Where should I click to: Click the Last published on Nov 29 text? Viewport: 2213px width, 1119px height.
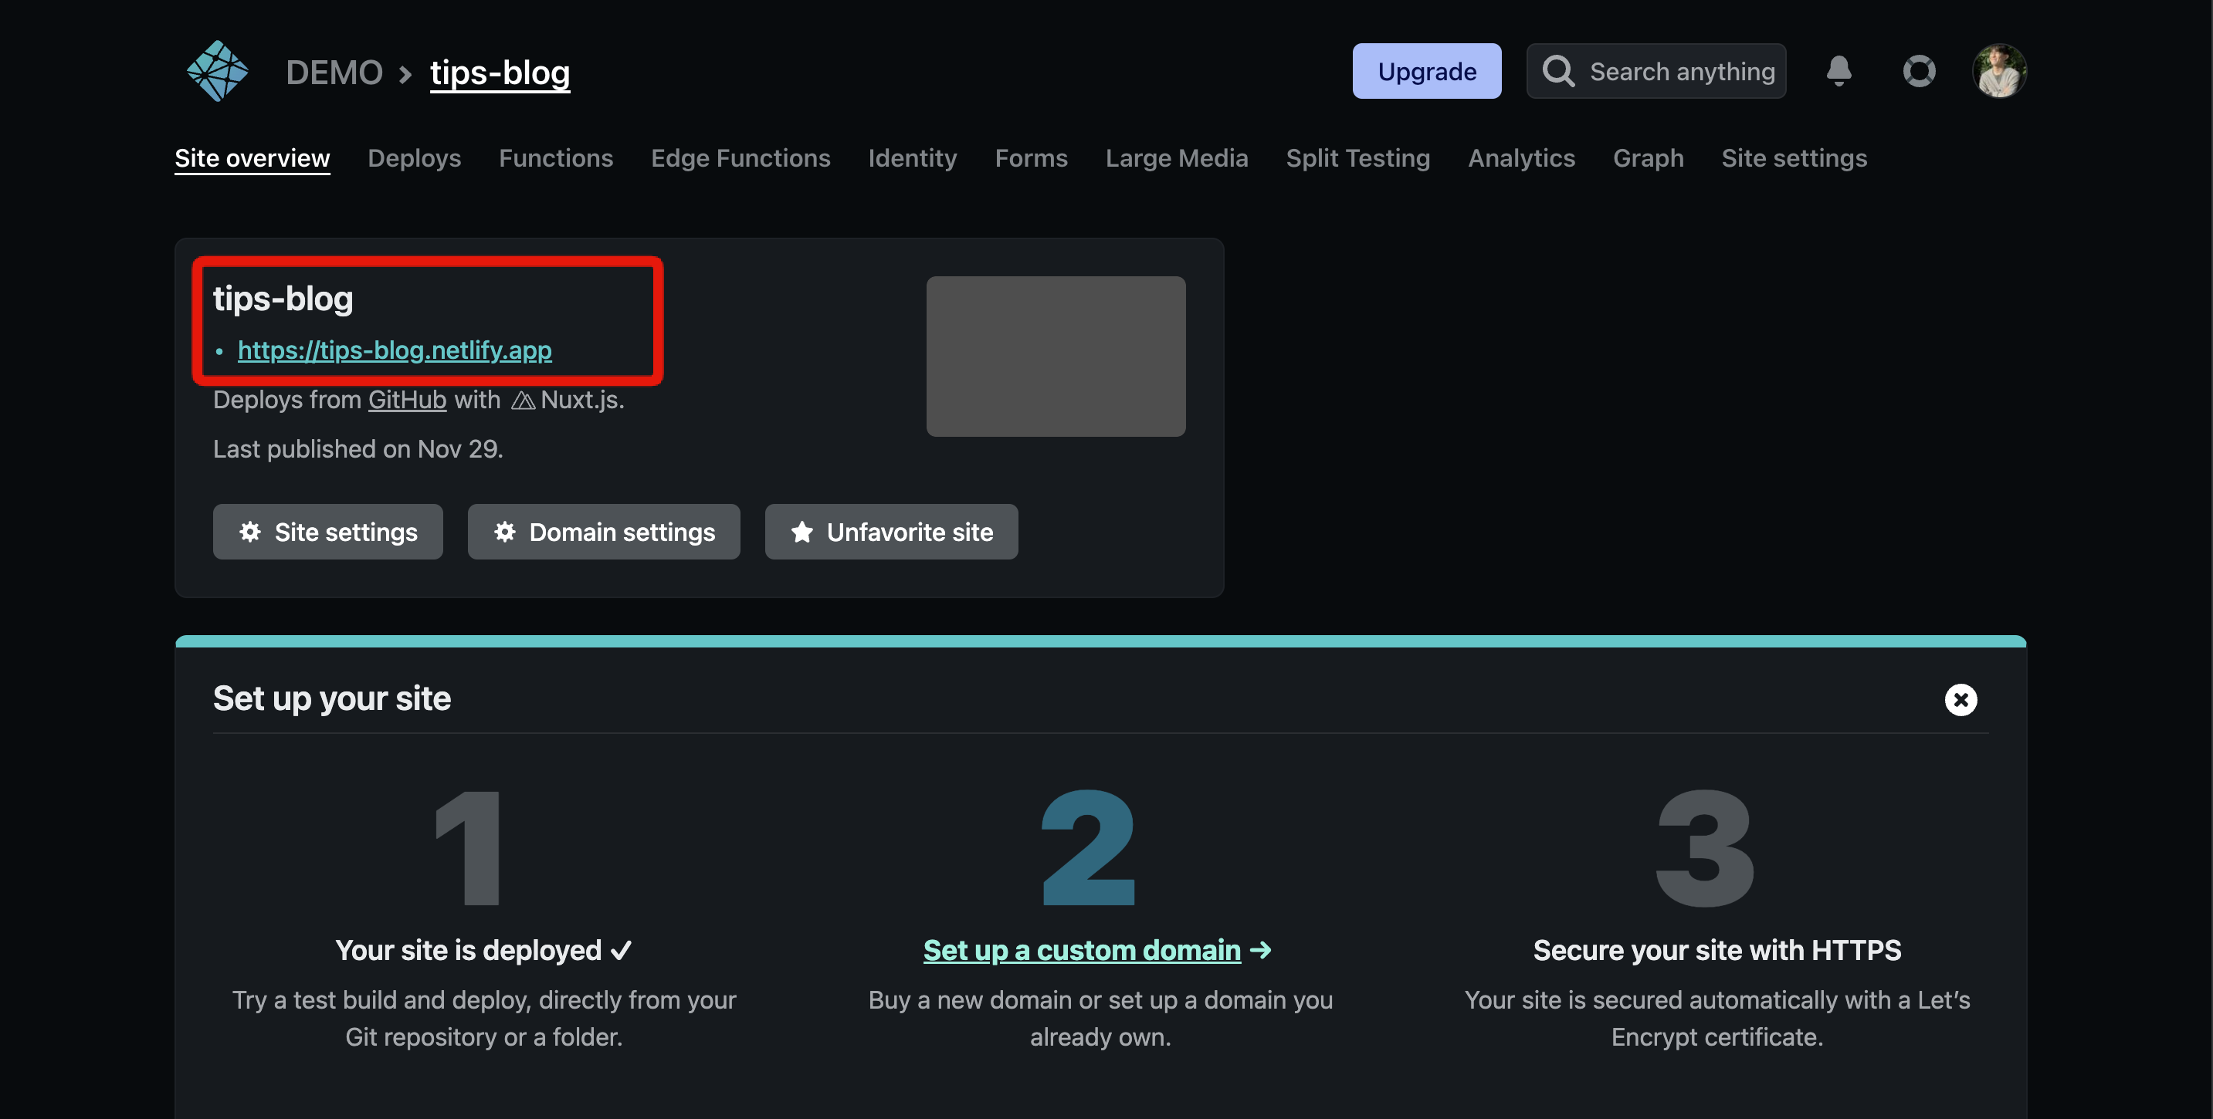point(358,449)
